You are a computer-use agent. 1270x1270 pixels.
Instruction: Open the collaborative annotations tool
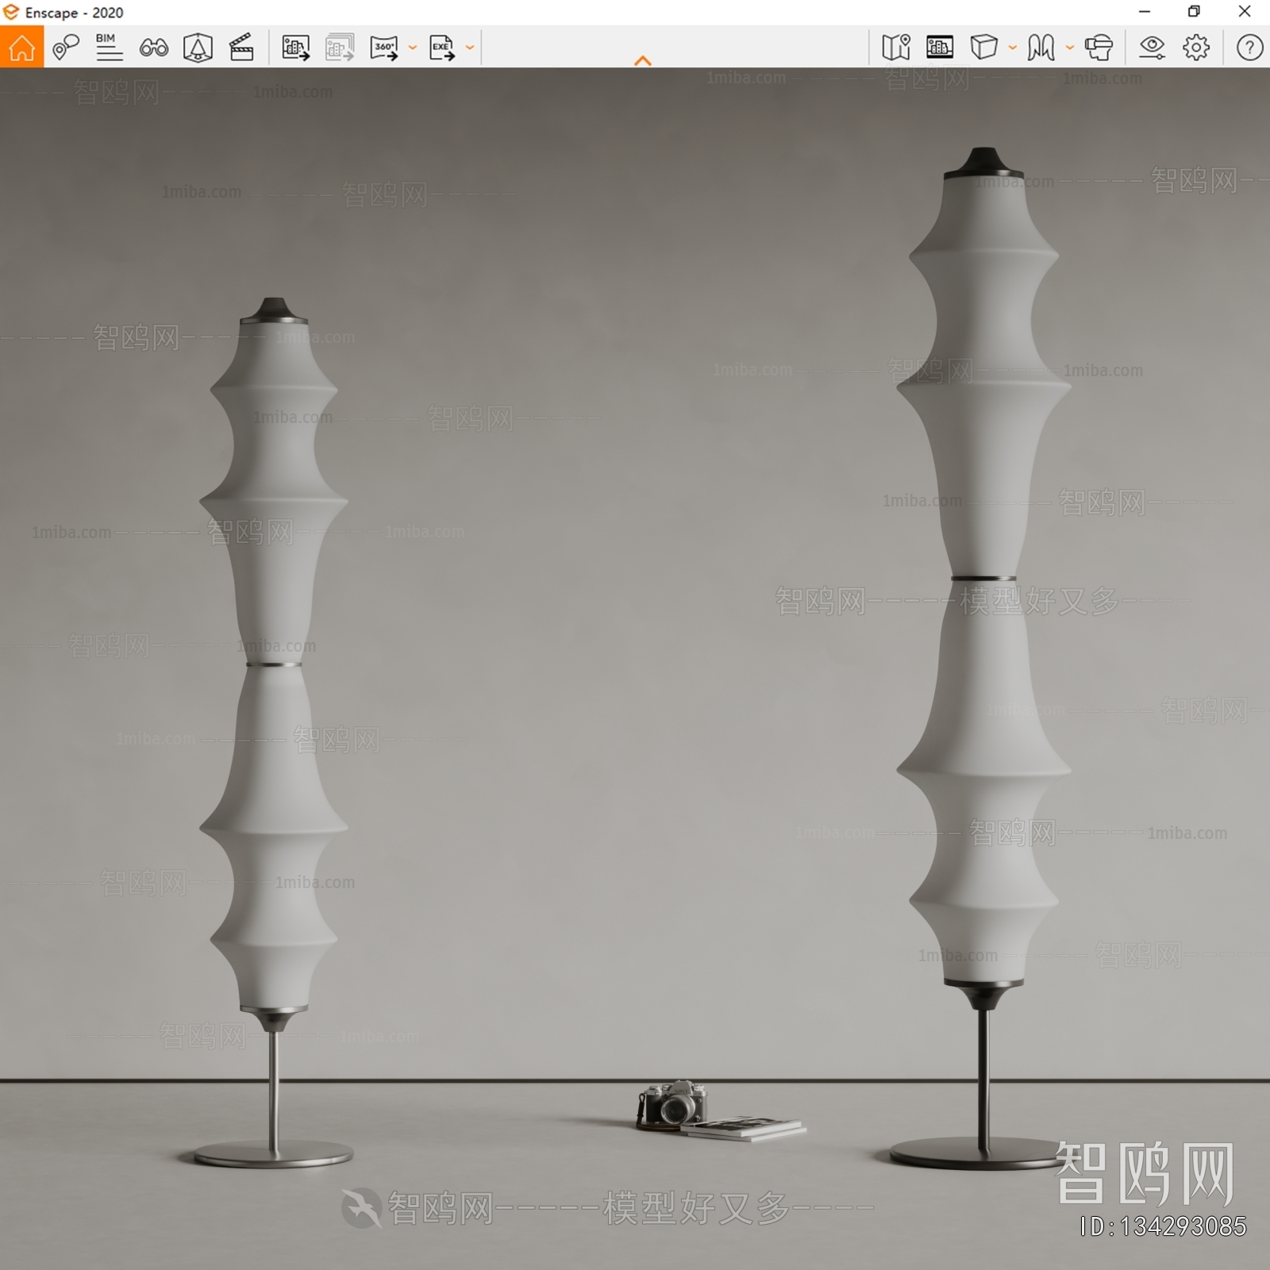pos(66,47)
